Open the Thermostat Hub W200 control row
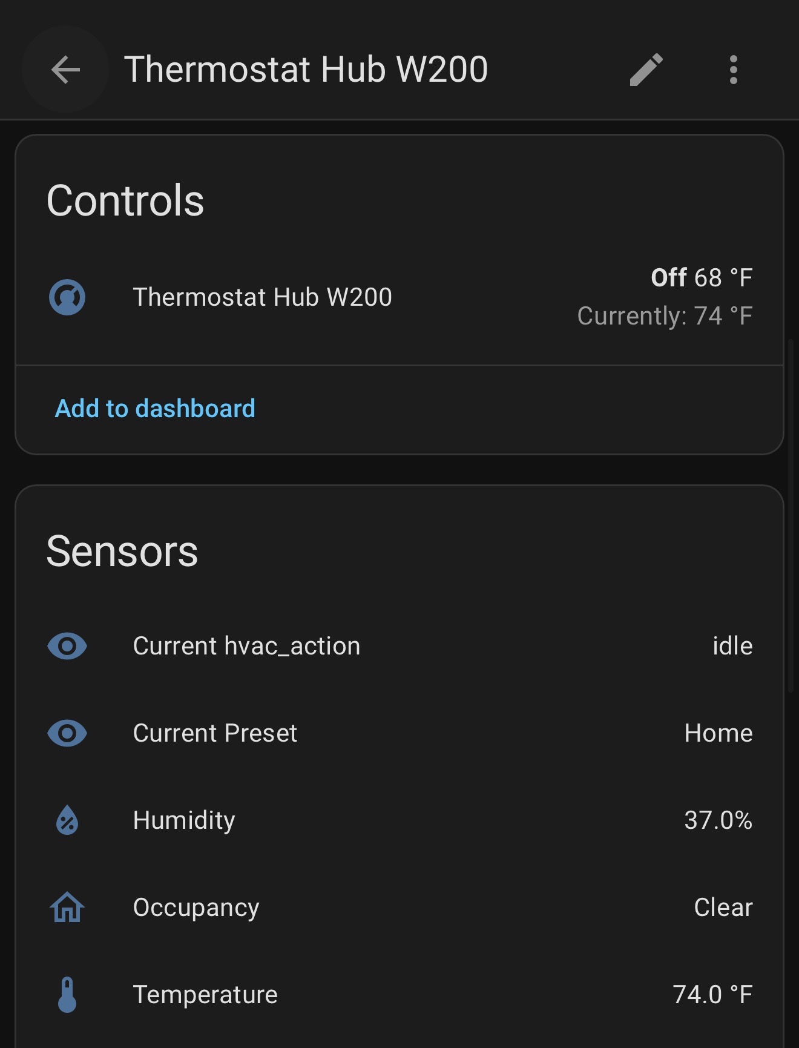Screen dimensions: 799x1048 pos(263,297)
